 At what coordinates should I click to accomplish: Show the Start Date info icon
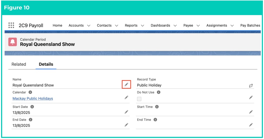click(32, 107)
